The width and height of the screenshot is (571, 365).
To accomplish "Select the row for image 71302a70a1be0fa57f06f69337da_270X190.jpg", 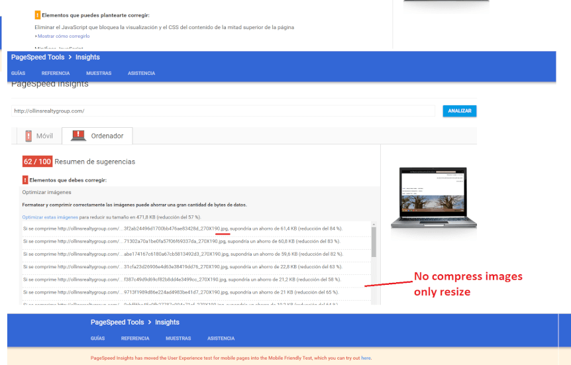I will click(197, 242).
